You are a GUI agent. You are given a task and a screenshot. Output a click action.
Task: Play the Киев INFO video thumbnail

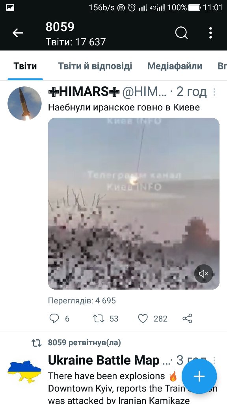click(x=134, y=204)
